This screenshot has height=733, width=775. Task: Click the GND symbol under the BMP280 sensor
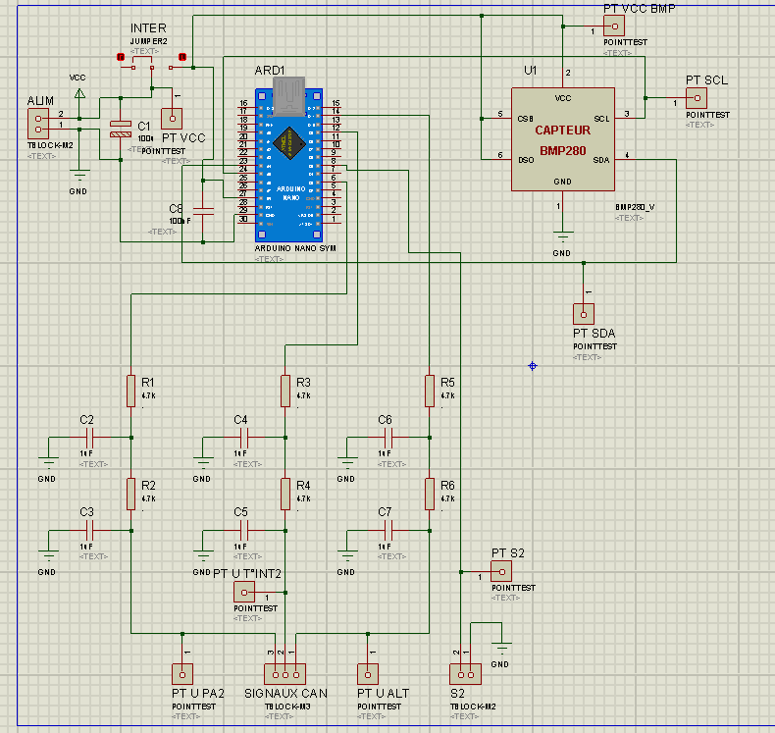pyautogui.click(x=563, y=237)
